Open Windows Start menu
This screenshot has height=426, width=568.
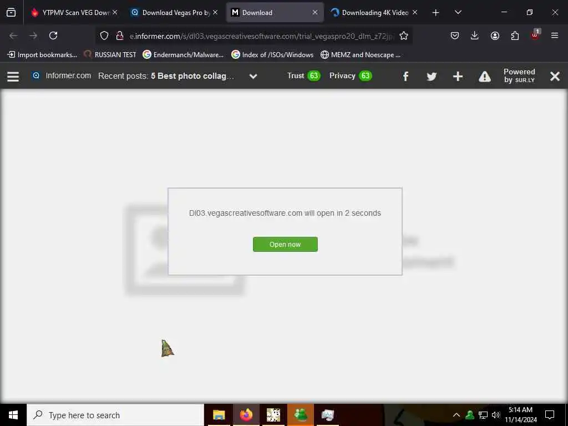pos(13,415)
